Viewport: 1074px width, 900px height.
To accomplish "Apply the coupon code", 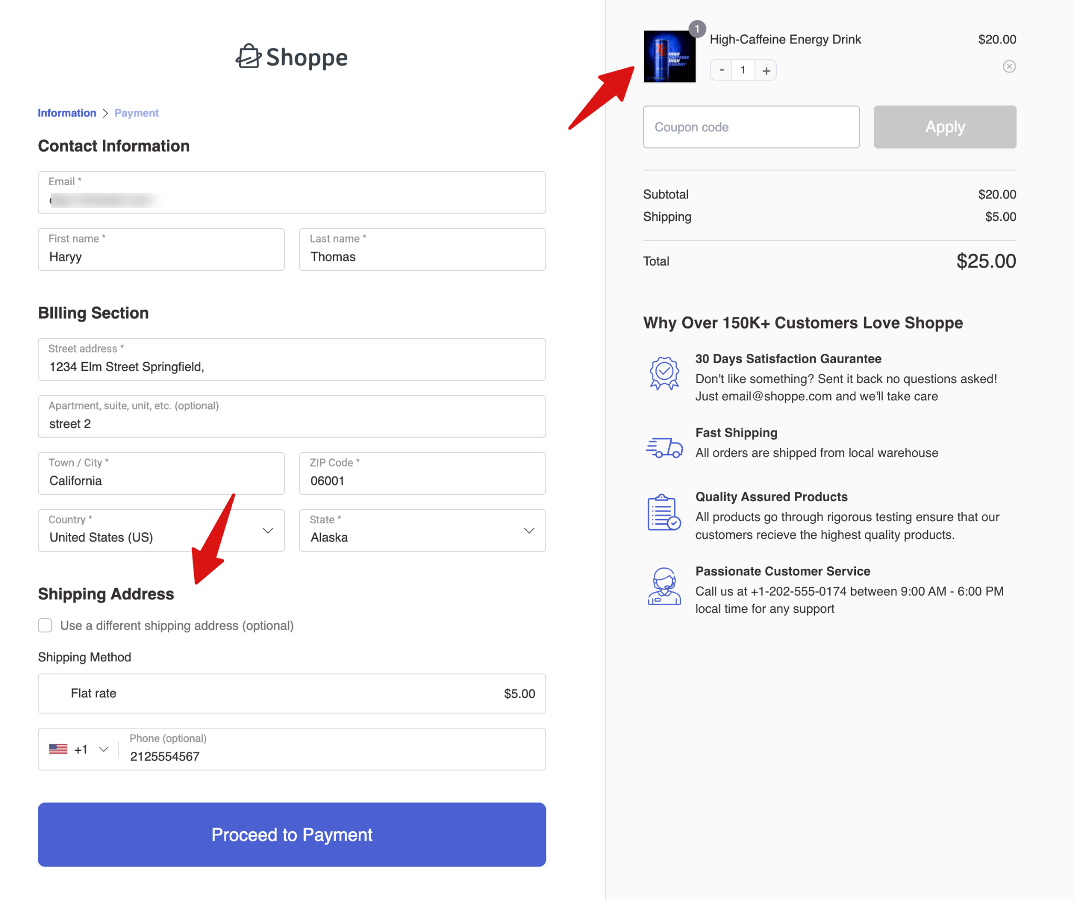I will 944,126.
